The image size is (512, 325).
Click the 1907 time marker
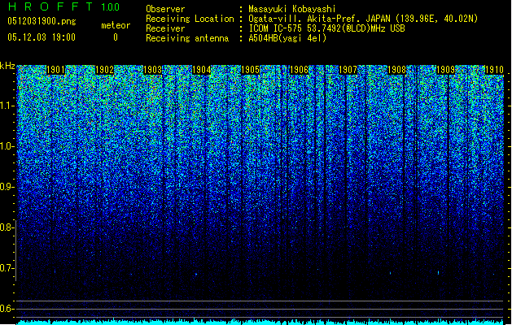348,70
